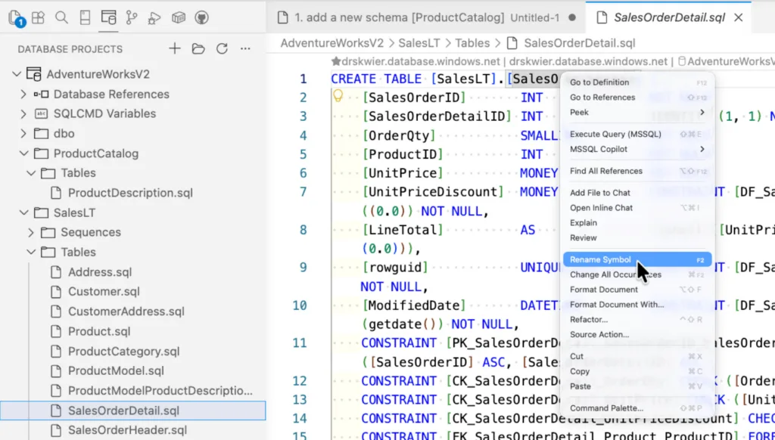
Task: Click SalesLT in the breadcrumb
Action: pos(419,43)
